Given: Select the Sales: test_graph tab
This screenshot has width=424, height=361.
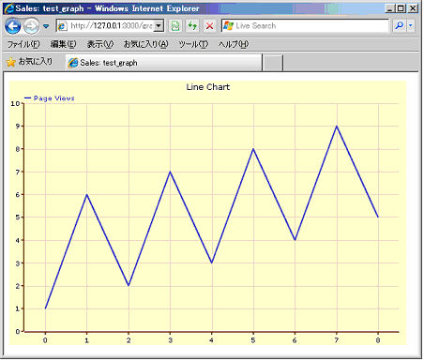Looking at the screenshot, I should pos(163,63).
